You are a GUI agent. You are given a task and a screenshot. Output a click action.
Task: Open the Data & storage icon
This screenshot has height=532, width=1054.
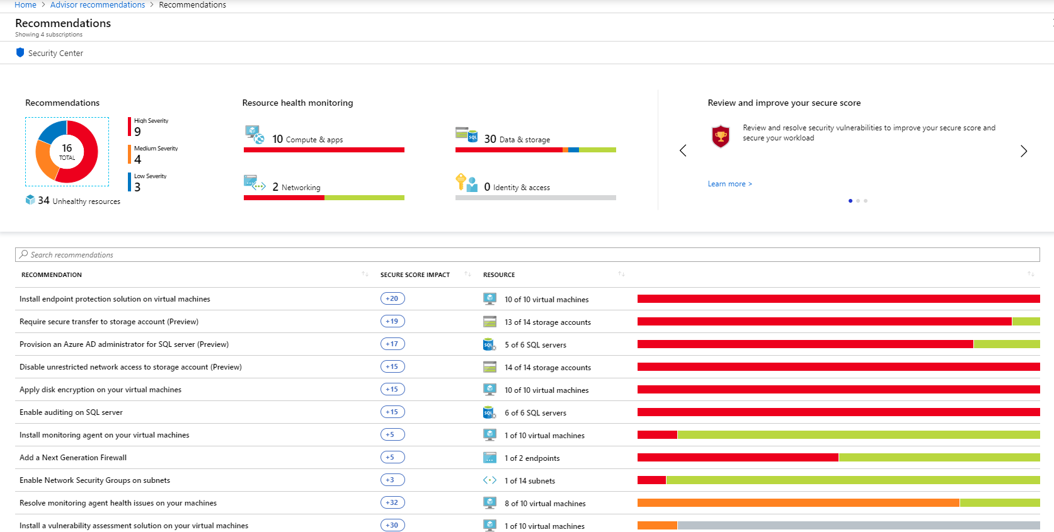coord(467,134)
